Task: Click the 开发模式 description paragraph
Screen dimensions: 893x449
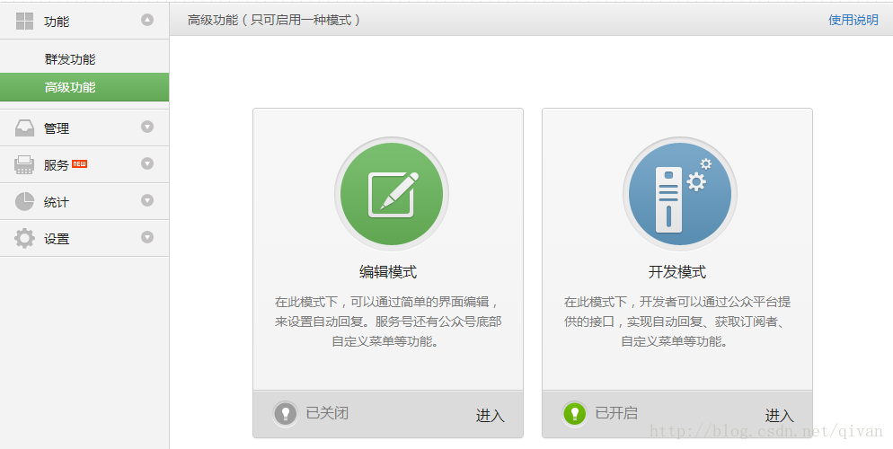Action: coord(677,321)
